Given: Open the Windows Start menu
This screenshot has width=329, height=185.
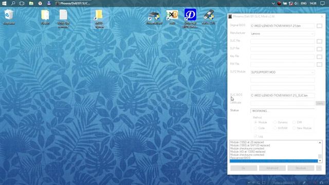Looking at the screenshot, I should pyautogui.click(x=4, y=4).
